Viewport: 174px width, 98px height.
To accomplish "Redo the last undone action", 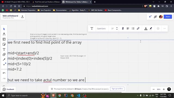I will point(4,79).
